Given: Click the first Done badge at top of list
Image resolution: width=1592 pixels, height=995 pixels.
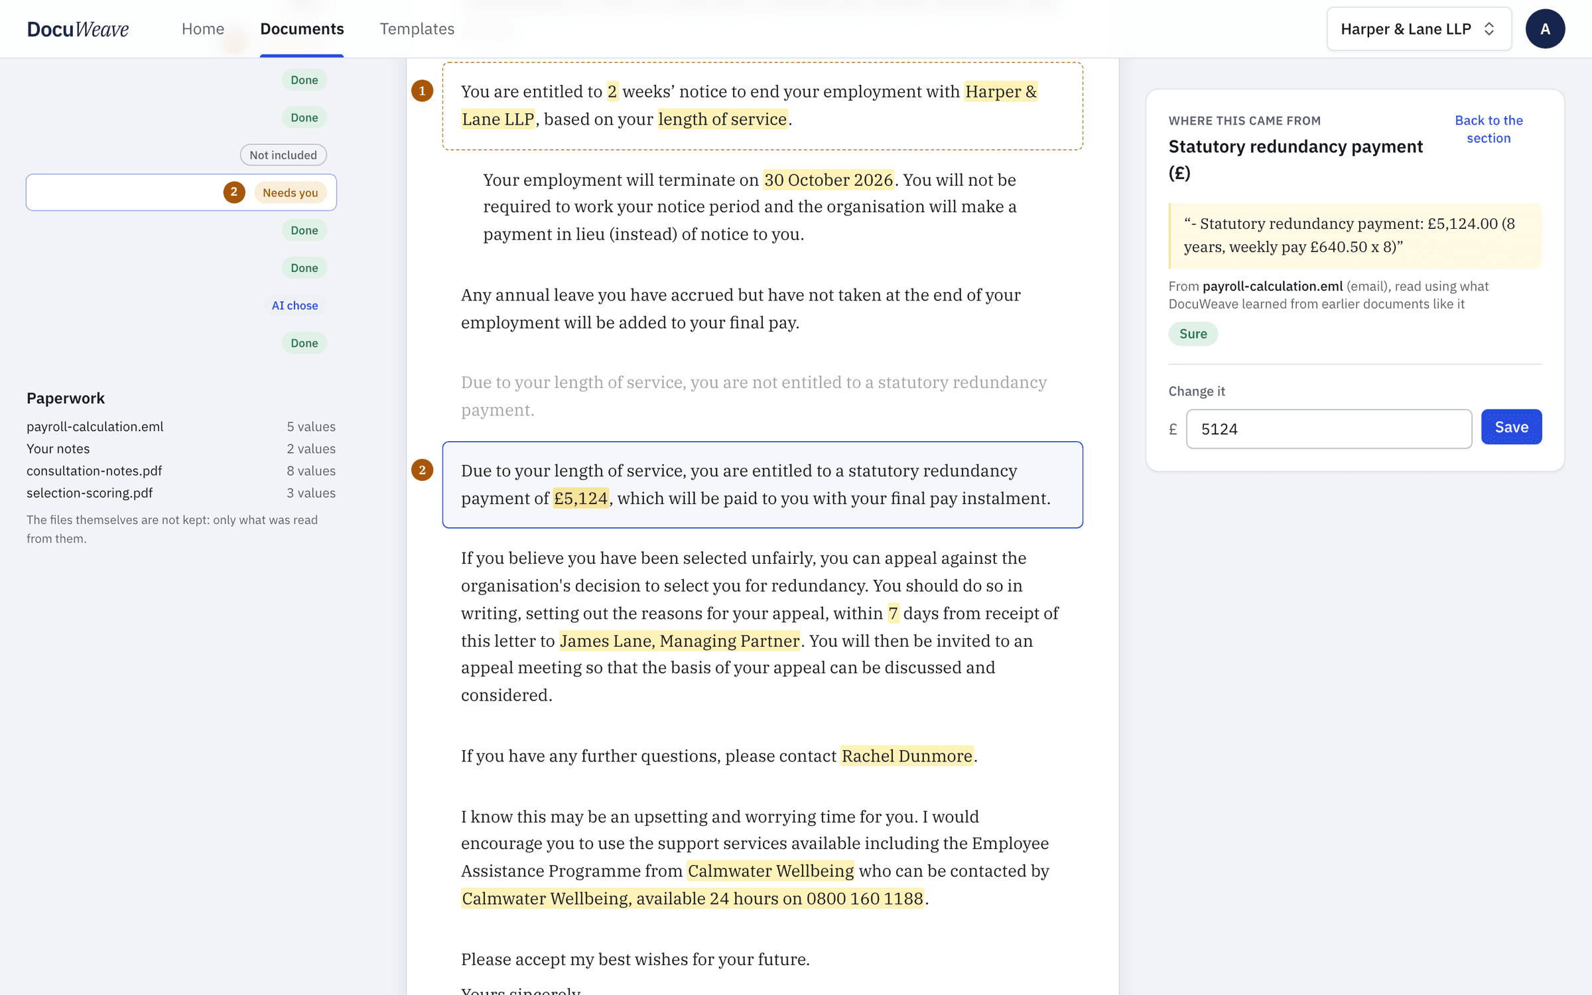Looking at the screenshot, I should [x=304, y=80].
